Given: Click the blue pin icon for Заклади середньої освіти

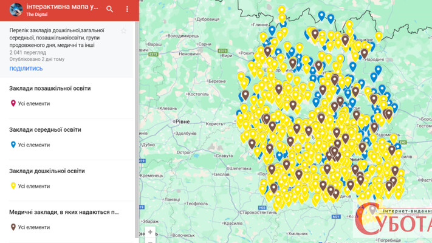Looking at the screenshot, I should point(13,145).
